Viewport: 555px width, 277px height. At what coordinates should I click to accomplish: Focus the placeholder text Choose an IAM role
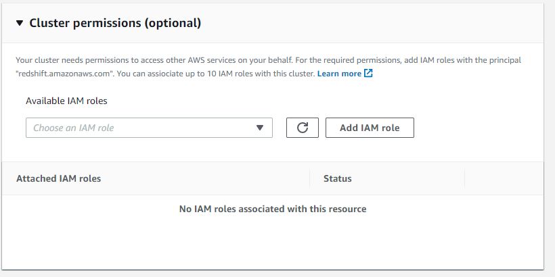pyautogui.click(x=74, y=128)
